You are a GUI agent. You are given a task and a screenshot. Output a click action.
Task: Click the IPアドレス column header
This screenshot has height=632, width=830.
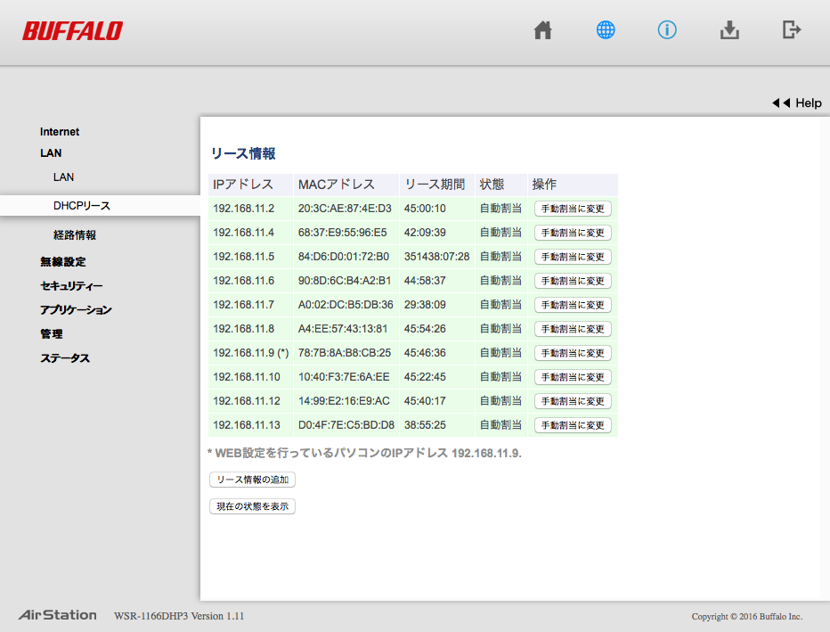251,185
